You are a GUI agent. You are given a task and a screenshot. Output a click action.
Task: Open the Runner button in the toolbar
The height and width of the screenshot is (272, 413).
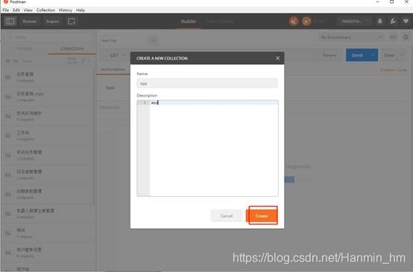[x=30, y=22]
